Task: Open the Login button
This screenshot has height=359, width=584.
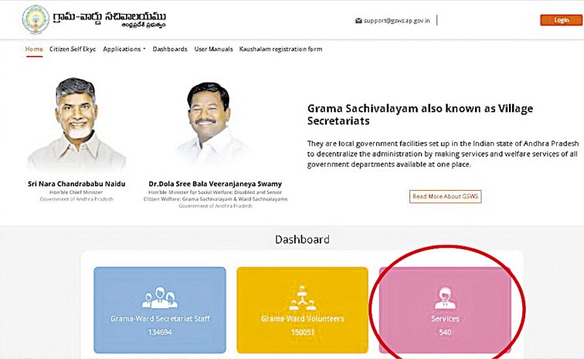Action: click(x=561, y=20)
